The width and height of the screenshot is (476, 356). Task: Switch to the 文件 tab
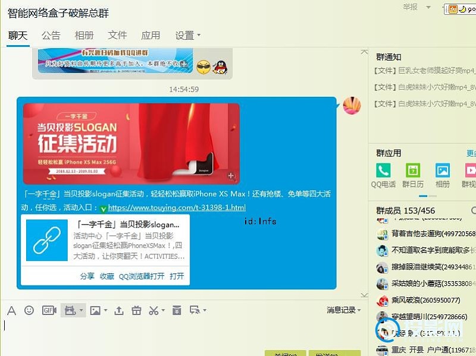[117, 36]
